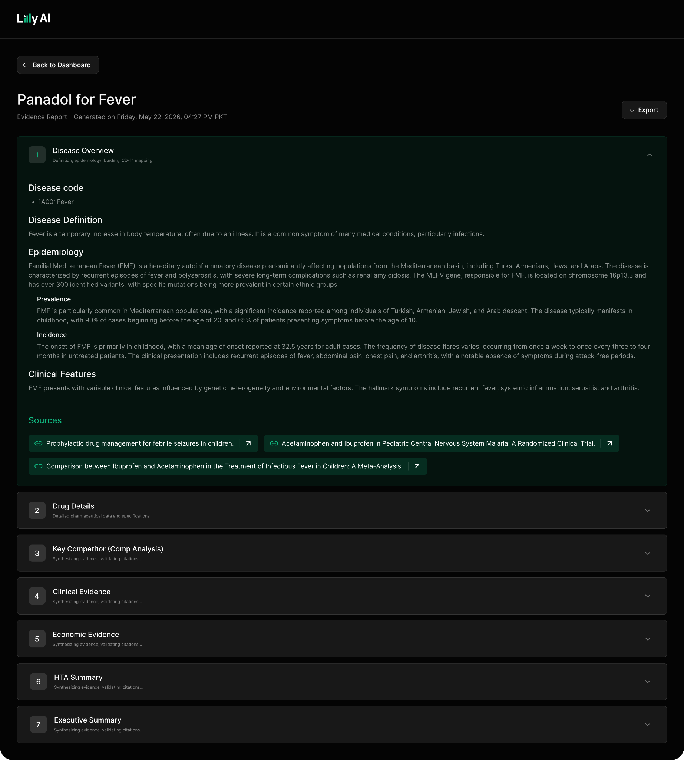The width and height of the screenshot is (684, 760).
Task: Expand the Executive Summary section chevron
Action: point(648,725)
